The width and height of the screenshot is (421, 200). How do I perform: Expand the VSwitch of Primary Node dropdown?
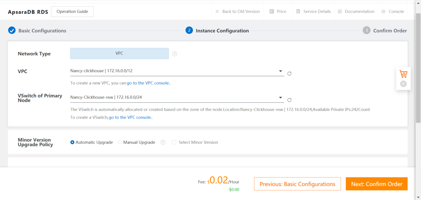tap(177, 97)
